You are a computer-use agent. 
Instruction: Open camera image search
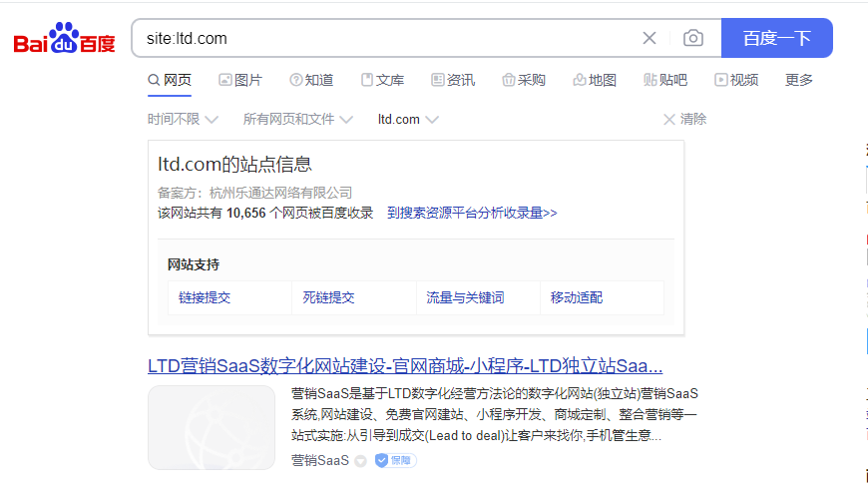pyautogui.click(x=692, y=38)
